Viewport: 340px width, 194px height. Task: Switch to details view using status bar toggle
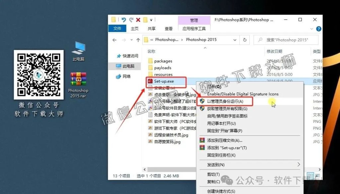[x=310, y=176]
